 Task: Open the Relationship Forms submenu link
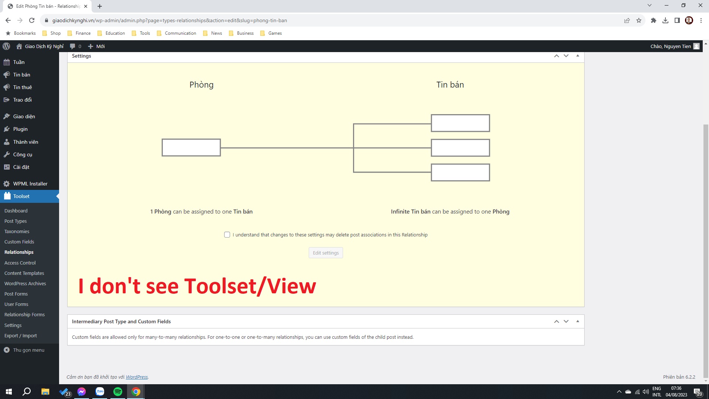coord(24,314)
